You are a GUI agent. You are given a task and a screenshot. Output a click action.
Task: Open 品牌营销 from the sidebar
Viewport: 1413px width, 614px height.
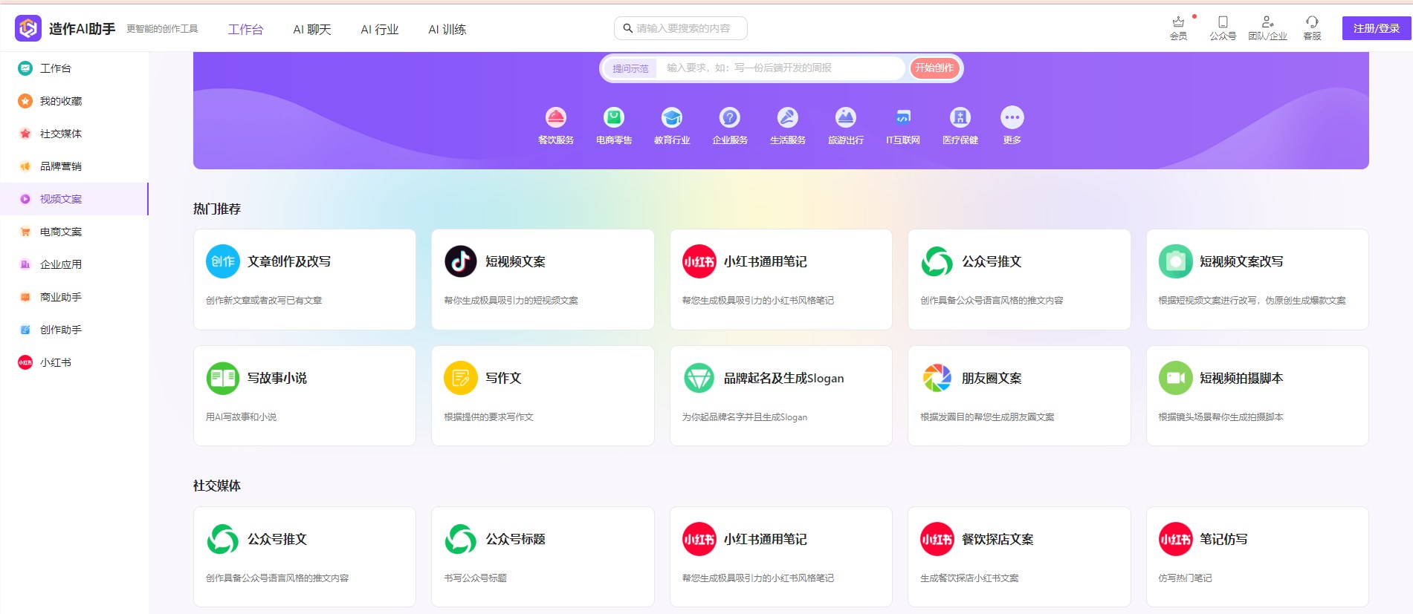click(61, 166)
